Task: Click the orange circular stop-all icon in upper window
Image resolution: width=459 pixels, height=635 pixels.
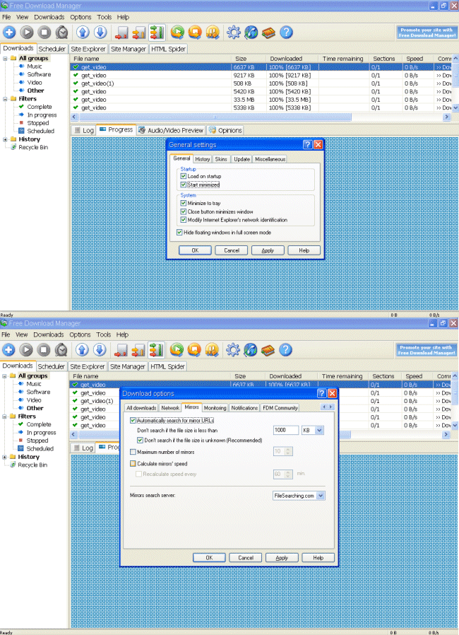Action: pyautogui.click(x=195, y=33)
